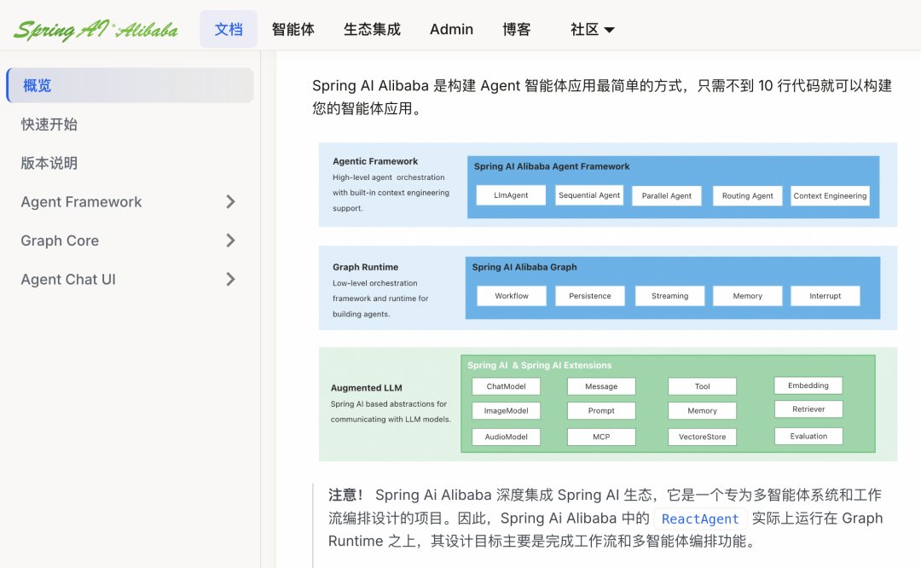Open the Spring AI Alibaba logo homepage
Viewport: 921px width, 568px height.
[96, 29]
